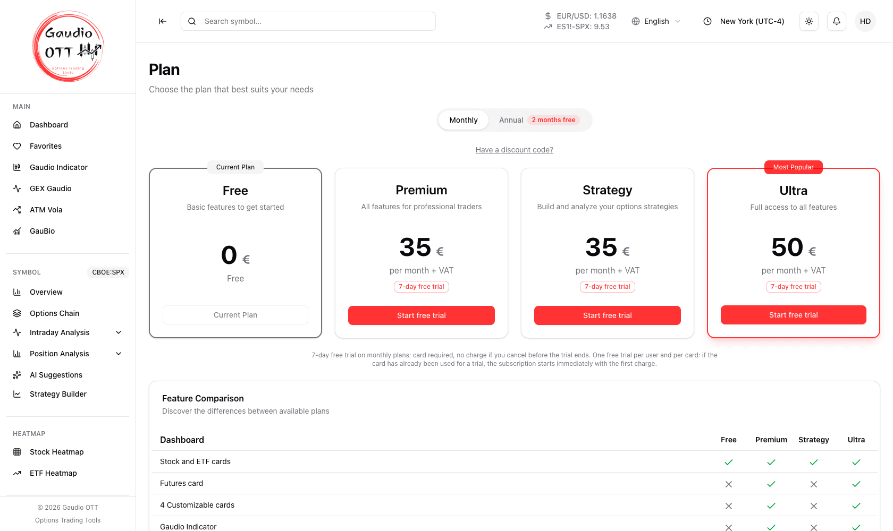The width and height of the screenshot is (893, 531).
Task: Switch billing to Monthly
Action: 464,120
